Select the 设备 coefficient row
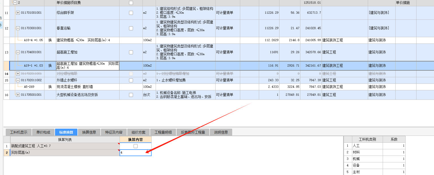434x175 pixels. point(375,166)
